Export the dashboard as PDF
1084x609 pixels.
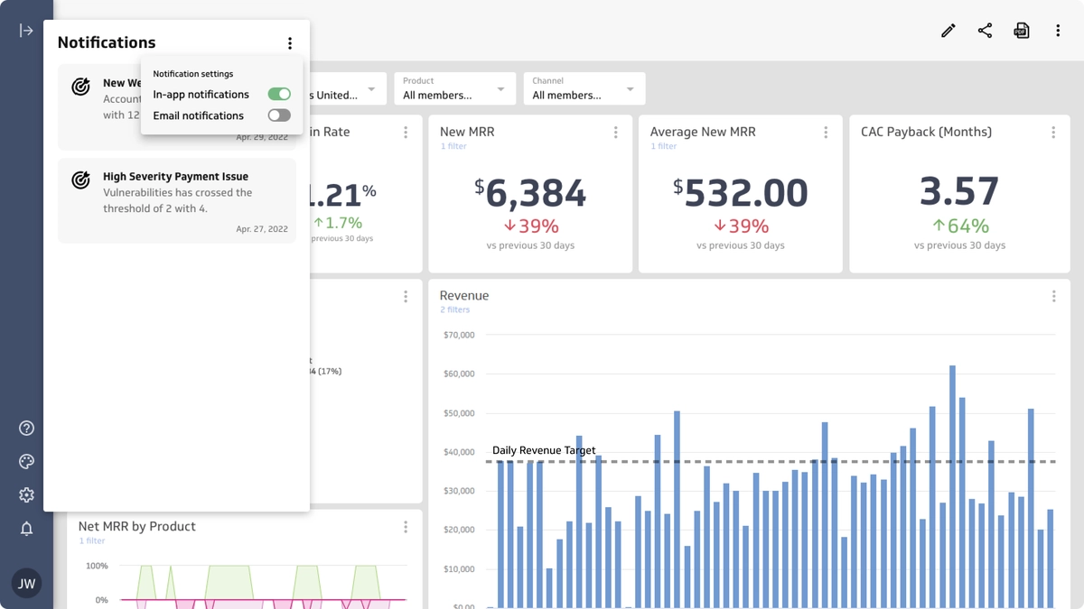(1021, 30)
